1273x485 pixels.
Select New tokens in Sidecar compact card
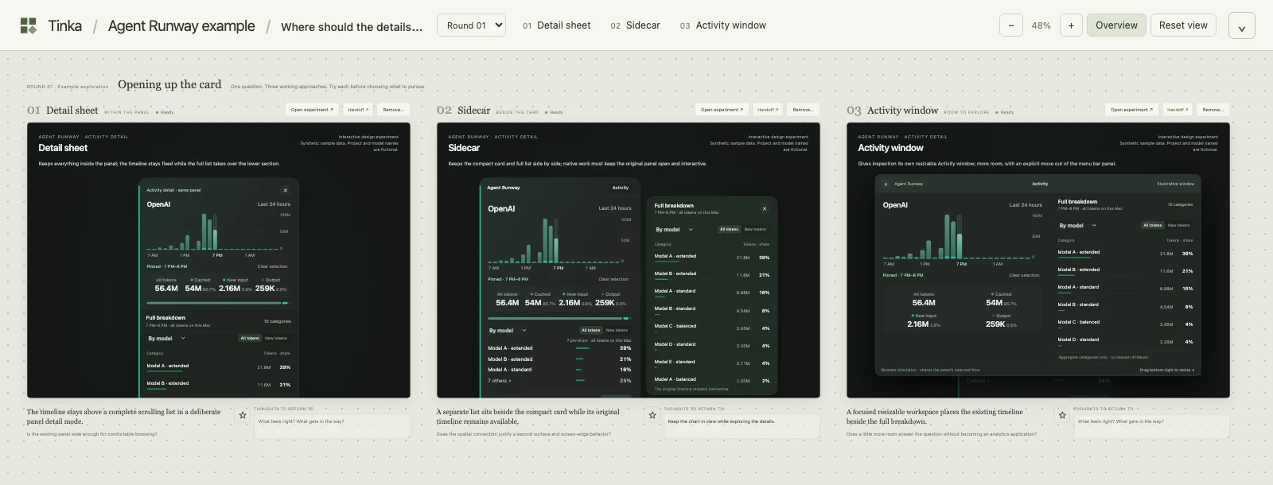pyautogui.click(x=617, y=330)
